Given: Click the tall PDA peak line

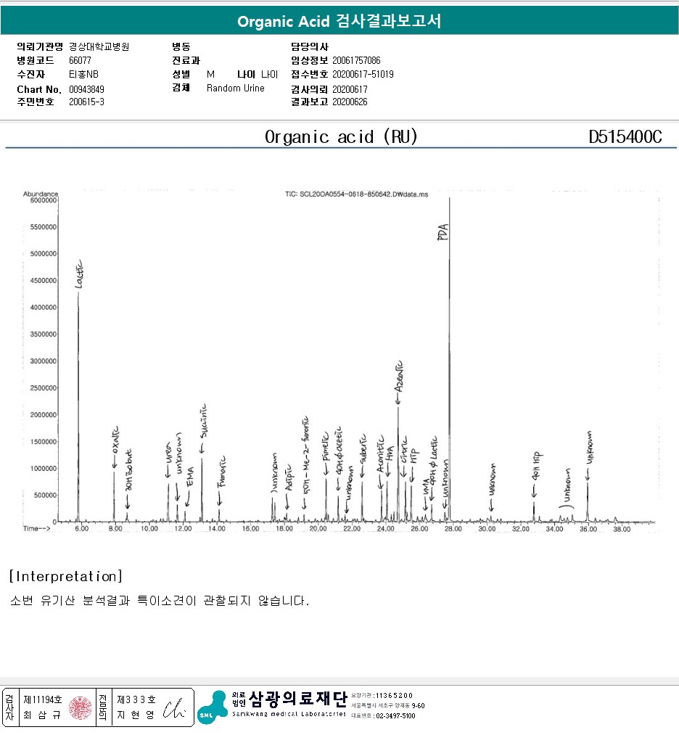Looking at the screenshot, I should point(449,358).
